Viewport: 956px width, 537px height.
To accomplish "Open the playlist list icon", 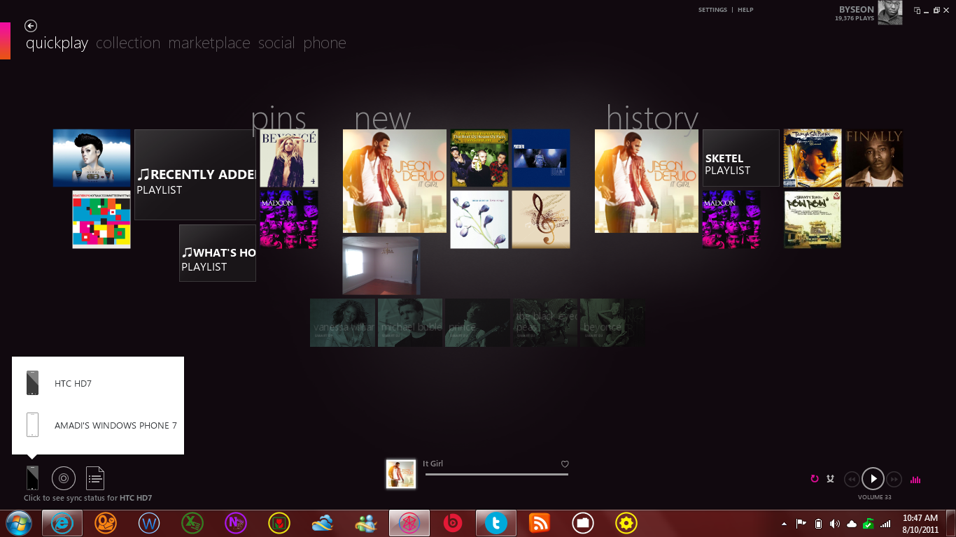I will pyautogui.click(x=95, y=478).
